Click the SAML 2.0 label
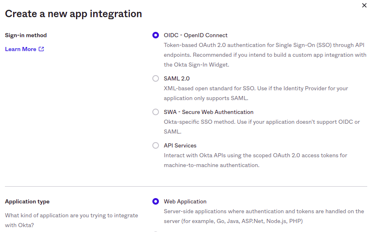 coord(177,78)
